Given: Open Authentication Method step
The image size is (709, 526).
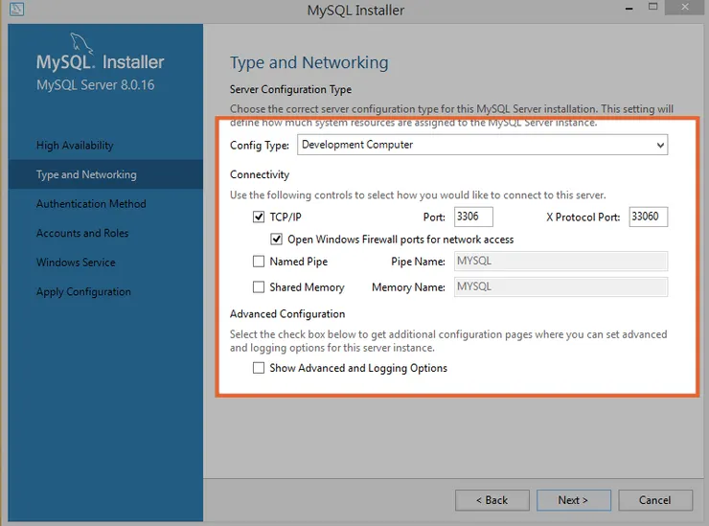Looking at the screenshot, I should tap(91, 204).
